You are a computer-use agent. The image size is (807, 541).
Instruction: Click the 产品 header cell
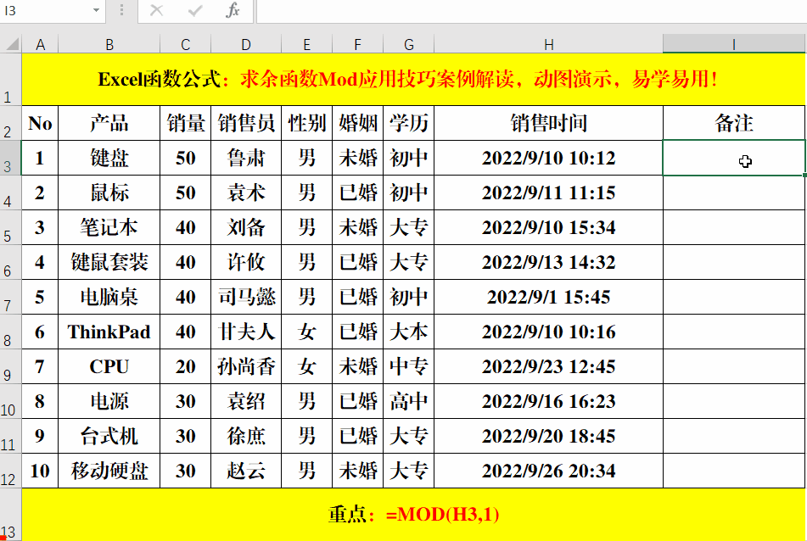(109, 123)
